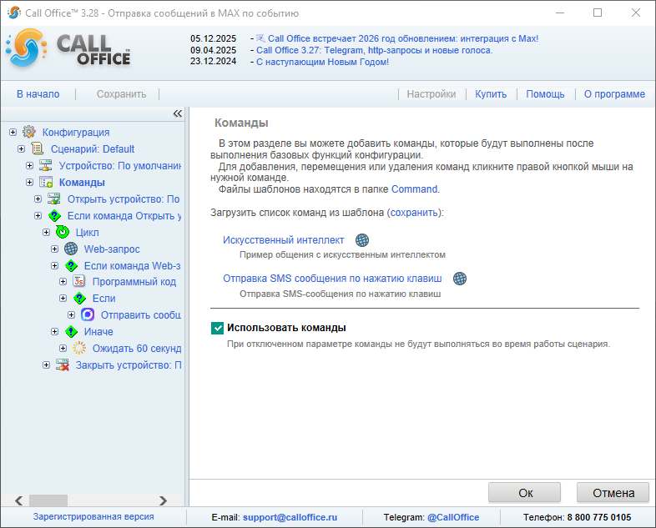Expand the Конфигурация tree node
Image resolution: width=656 pixels, height=528 pixels.
(13, 132)
